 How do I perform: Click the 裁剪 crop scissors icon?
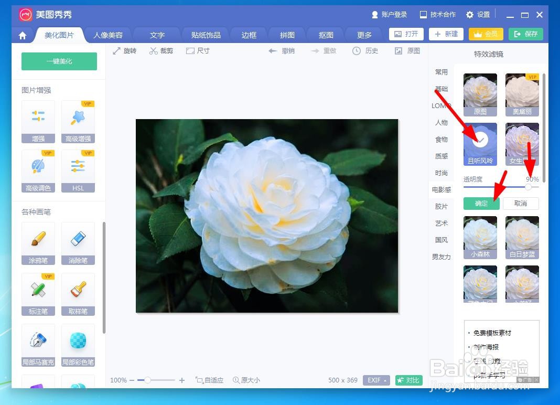[x=153, y=51]
